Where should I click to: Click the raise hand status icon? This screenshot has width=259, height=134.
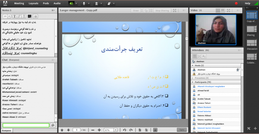(109, 3)
